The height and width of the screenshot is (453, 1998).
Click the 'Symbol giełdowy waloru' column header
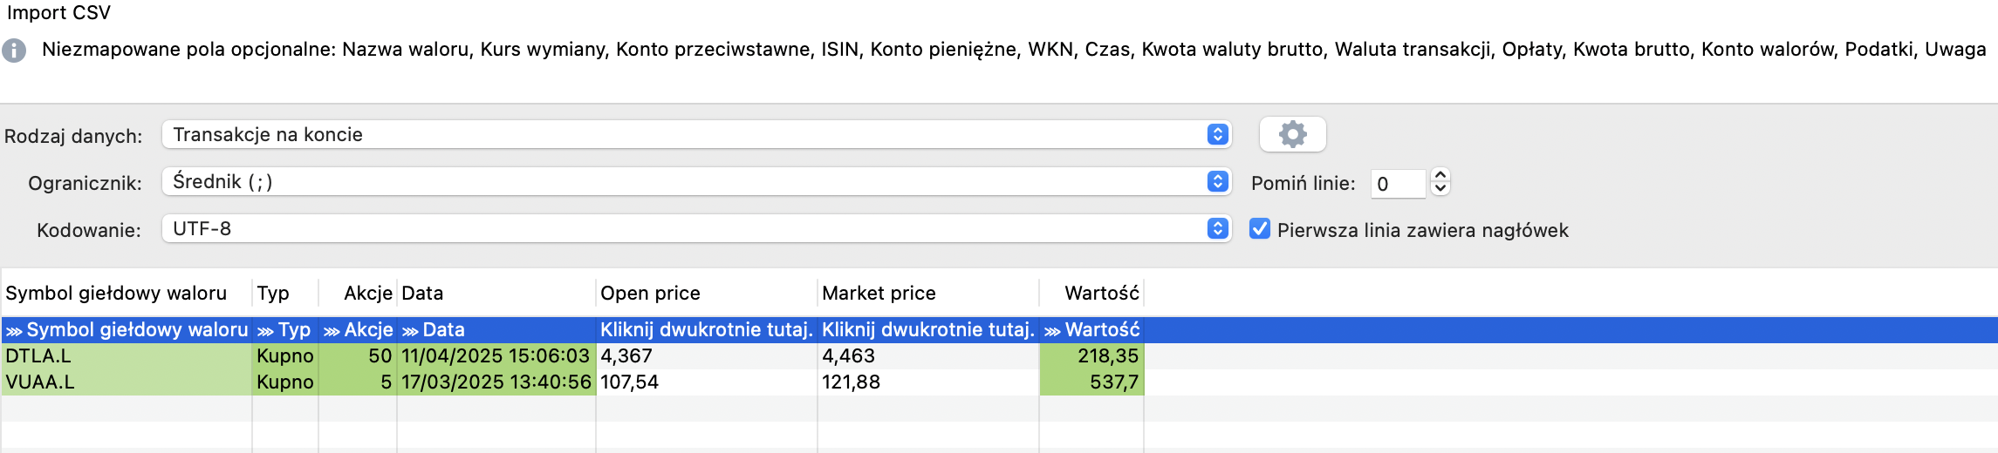coord(116,293)
